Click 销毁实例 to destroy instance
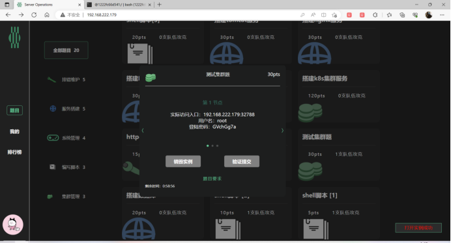This screenshot has width=451, height=243. 183,162
